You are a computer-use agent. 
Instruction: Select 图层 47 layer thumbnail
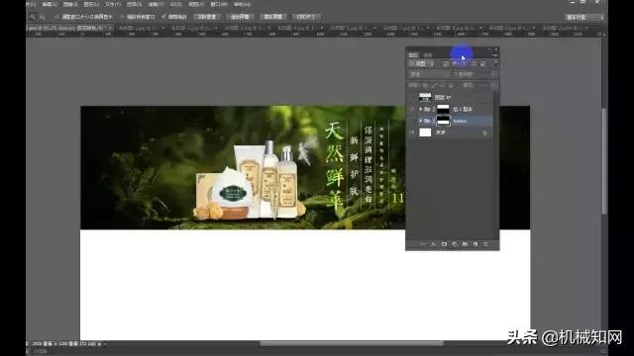425,97
